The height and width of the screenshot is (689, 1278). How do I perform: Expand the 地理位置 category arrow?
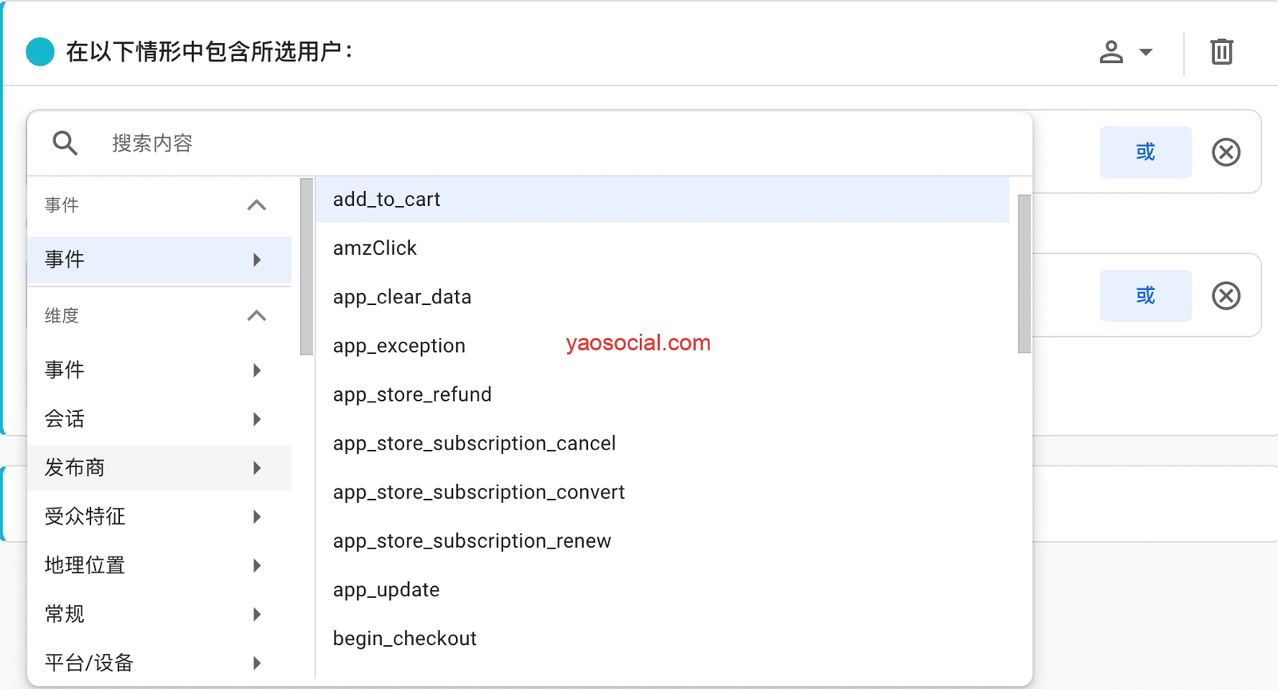click(x=256, y=565)
